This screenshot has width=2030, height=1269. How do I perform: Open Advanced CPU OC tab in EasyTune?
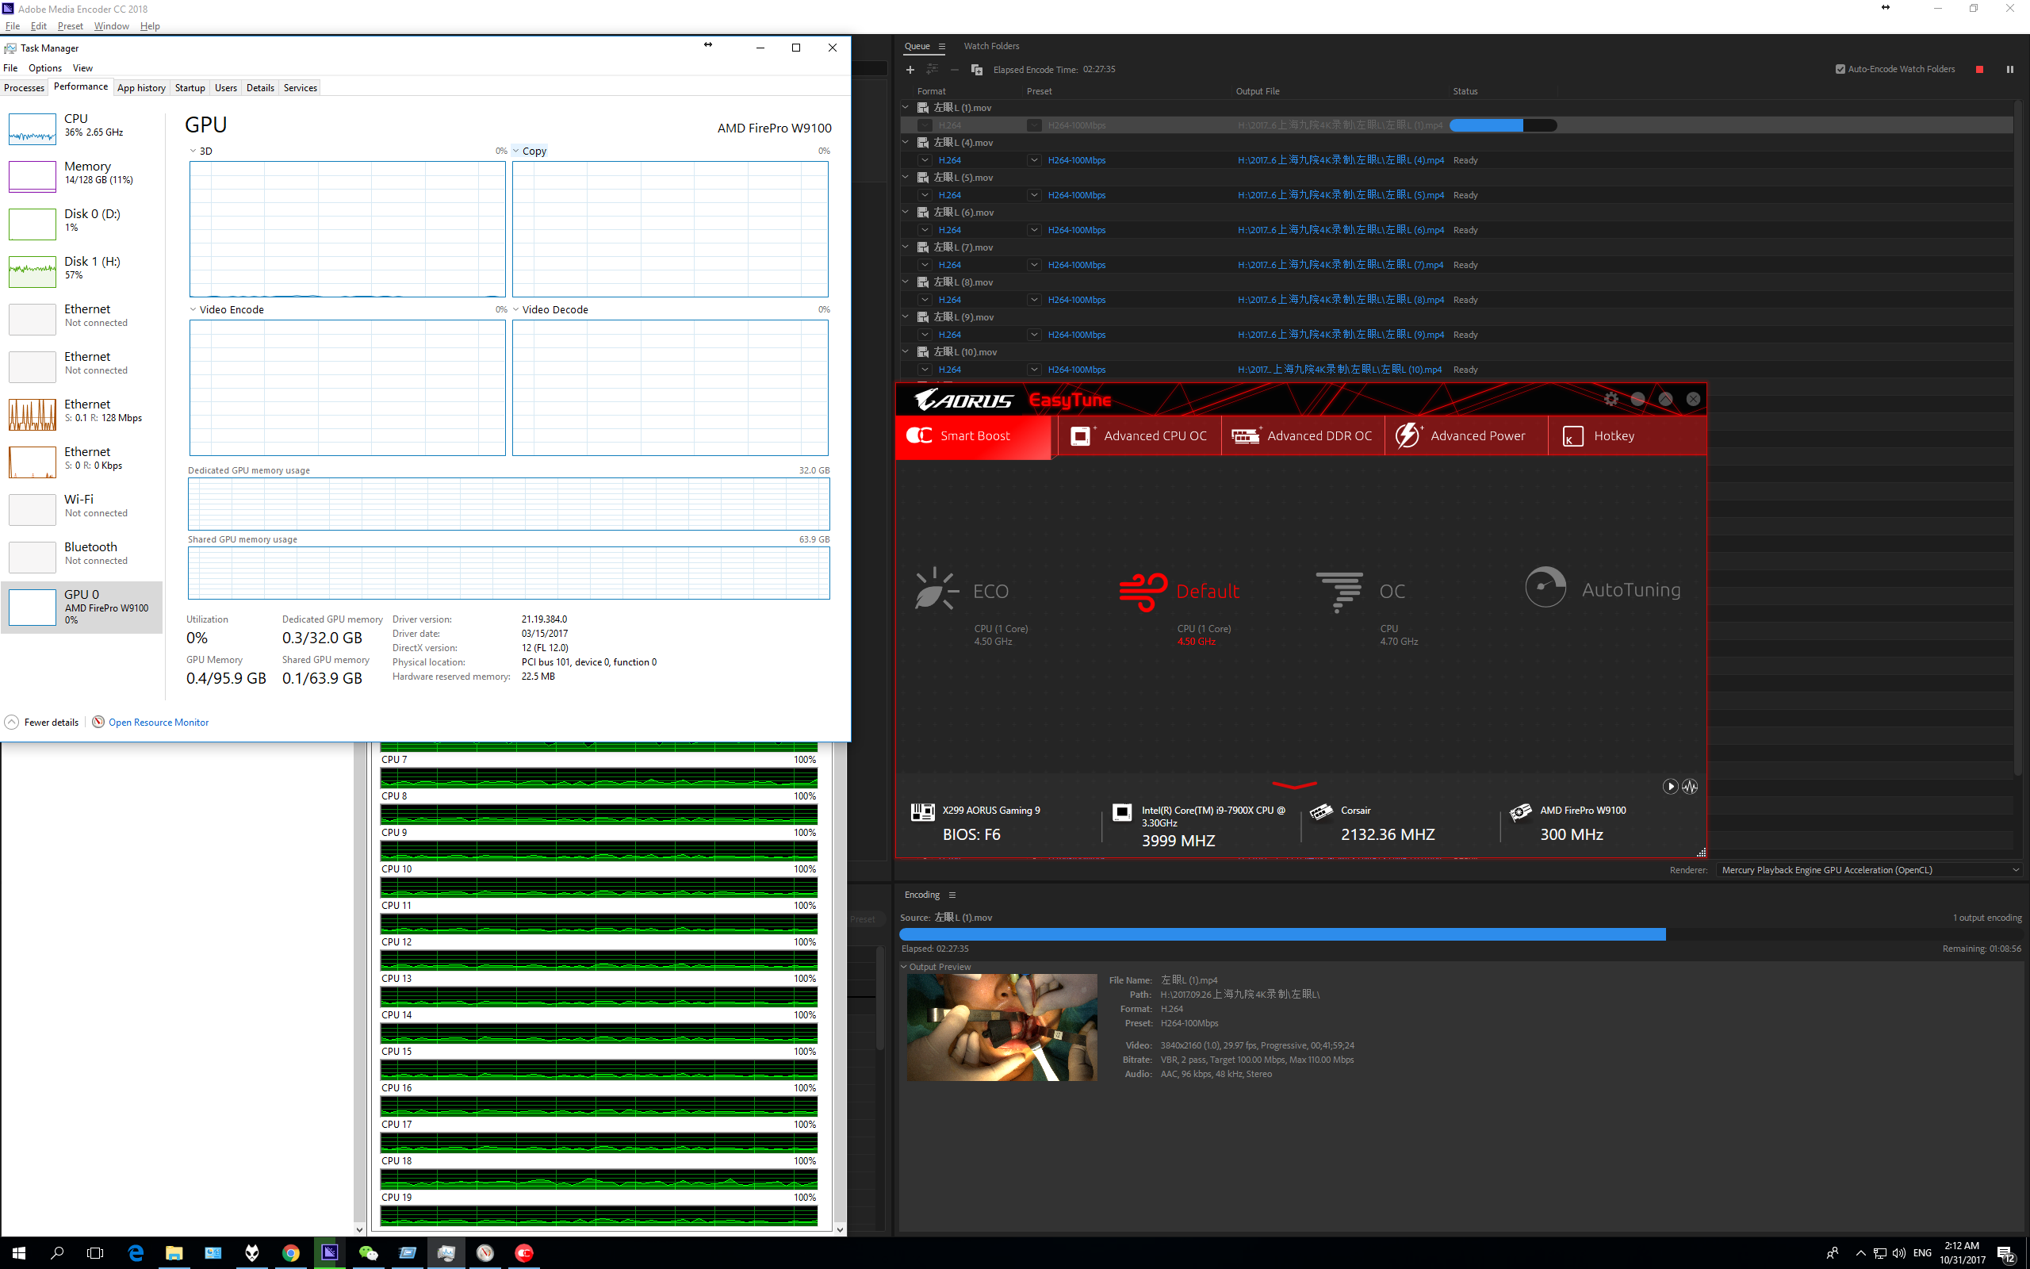pos(1139,435)
